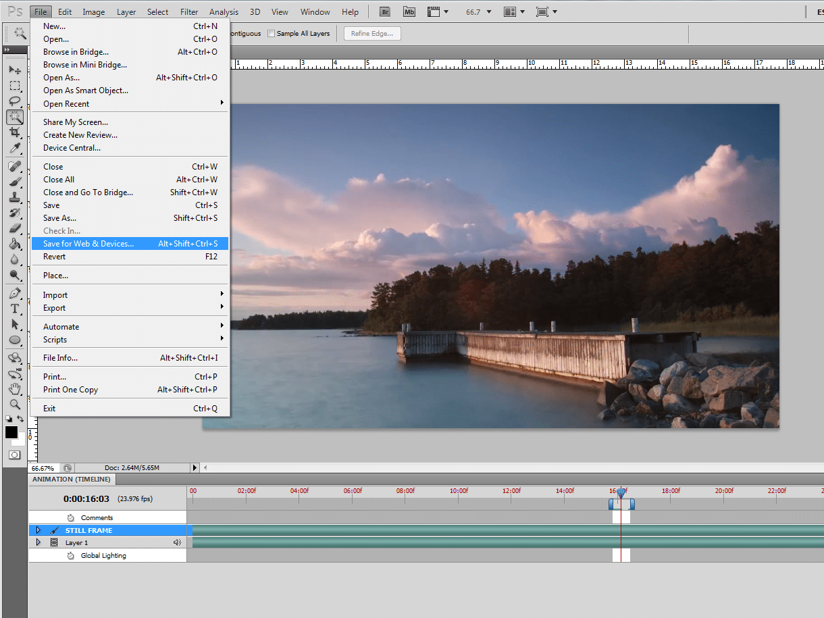Choose the Clone Stamp tool

pos(14,197)
